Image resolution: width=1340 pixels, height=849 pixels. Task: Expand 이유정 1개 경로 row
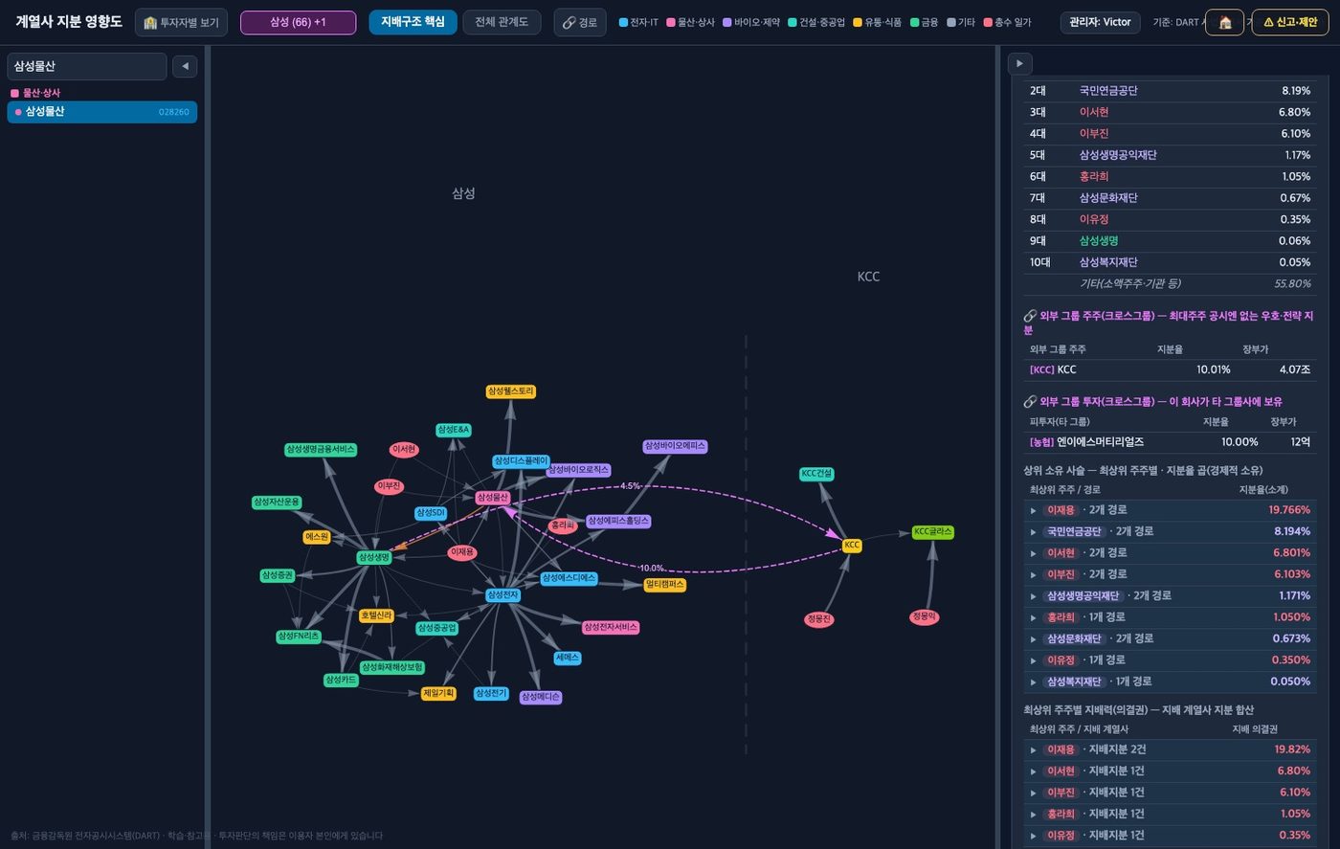(1170, 660)
